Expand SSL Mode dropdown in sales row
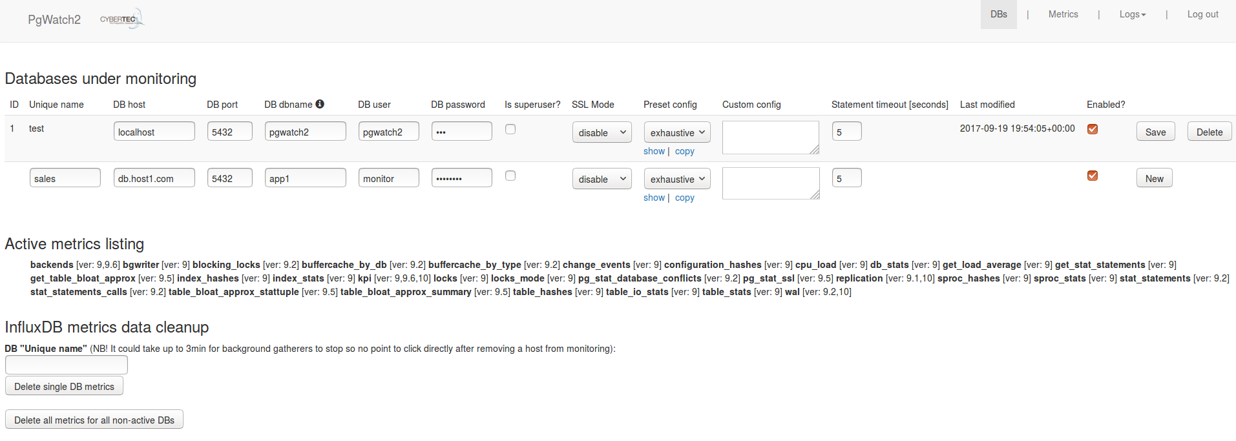 (x=602, y=179)
